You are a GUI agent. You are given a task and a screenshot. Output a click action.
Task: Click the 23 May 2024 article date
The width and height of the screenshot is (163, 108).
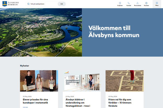tap(27, 96)
